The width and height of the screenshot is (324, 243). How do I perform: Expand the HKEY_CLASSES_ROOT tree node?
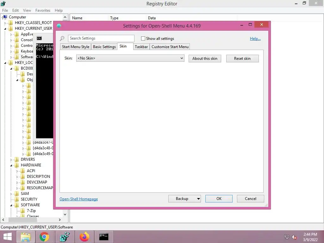5,23
